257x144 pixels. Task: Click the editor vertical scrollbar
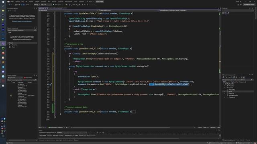[x=220, y=68]
